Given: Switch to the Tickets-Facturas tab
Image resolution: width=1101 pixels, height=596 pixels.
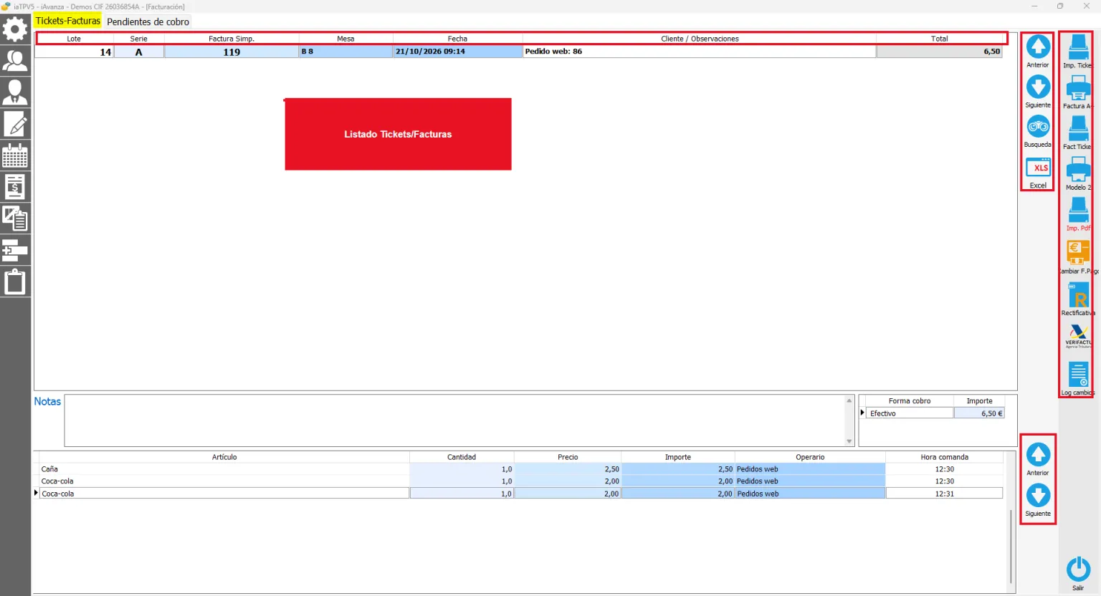Looking at the screenshot, I should pyautogui.click(x=68, y=21).
